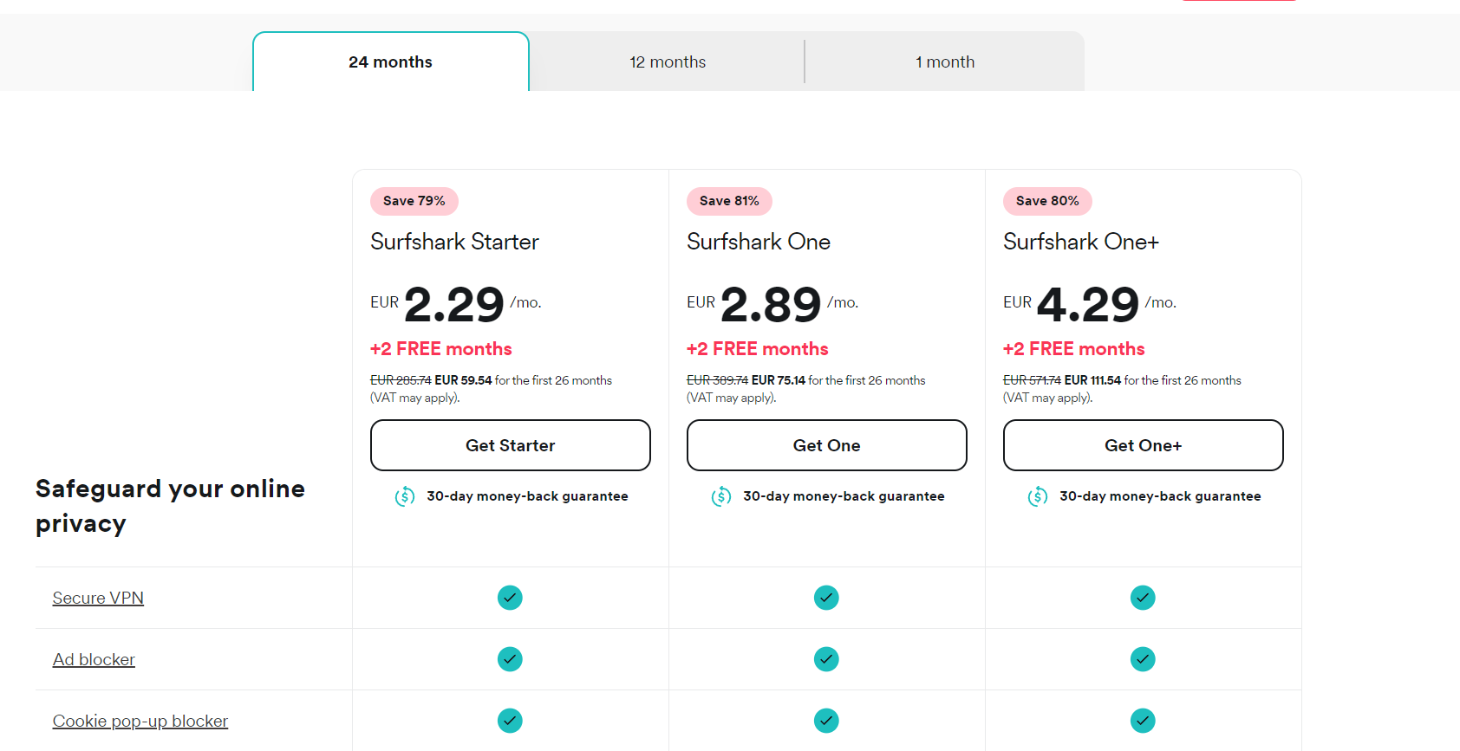This screenshot has height=751, width=1460.
Task: Switch to the 24 months tab
Action: point(390,62)
